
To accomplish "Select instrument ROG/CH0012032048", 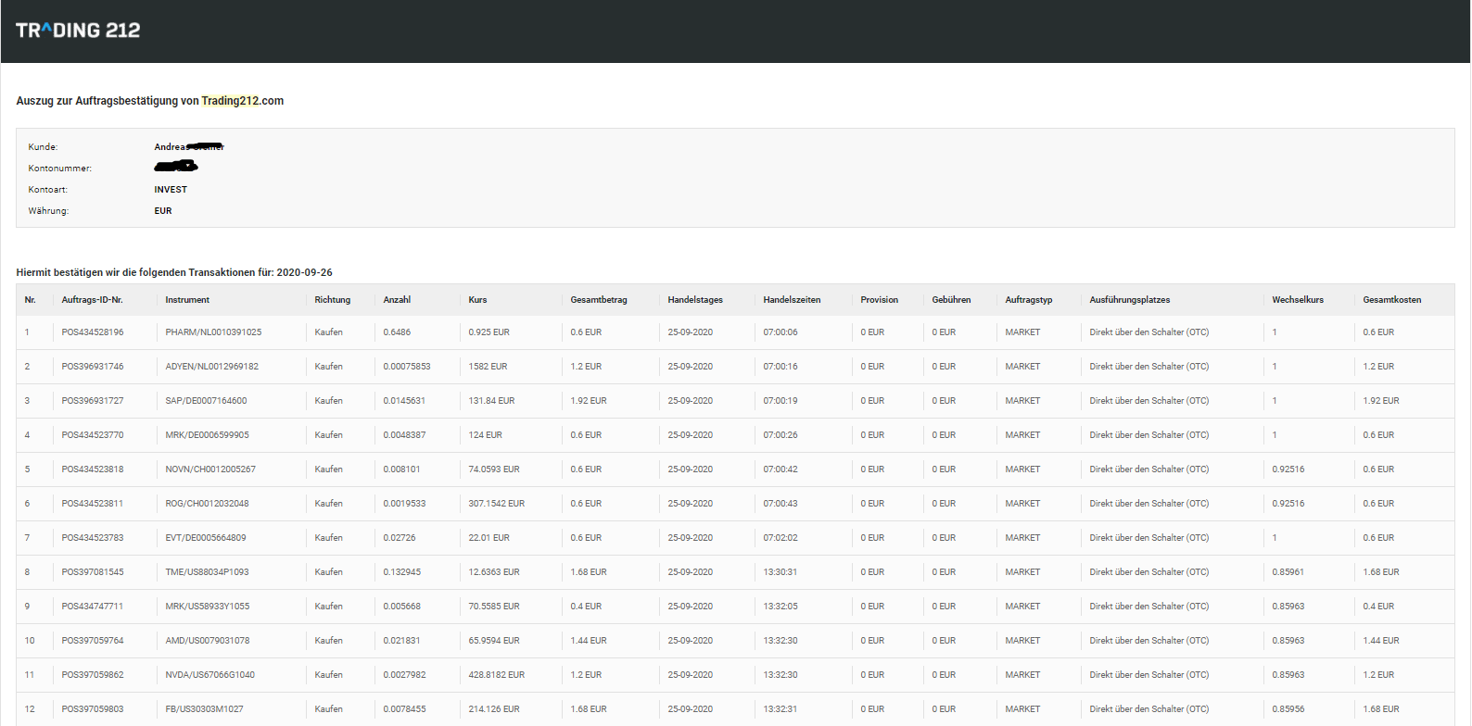I will 207,504.
